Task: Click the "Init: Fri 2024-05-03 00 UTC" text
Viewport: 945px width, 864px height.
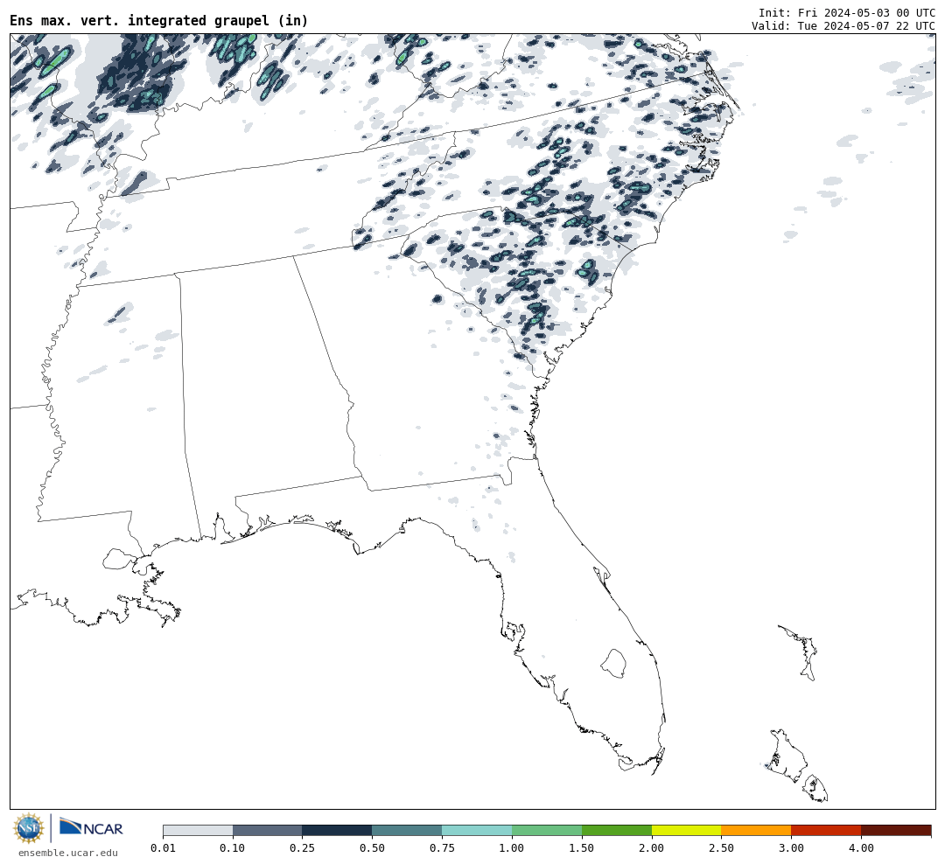Action: click(x=847, y=12)
